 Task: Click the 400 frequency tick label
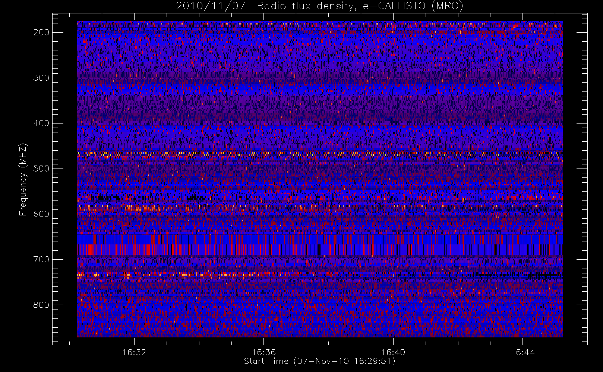pos(41,123)
